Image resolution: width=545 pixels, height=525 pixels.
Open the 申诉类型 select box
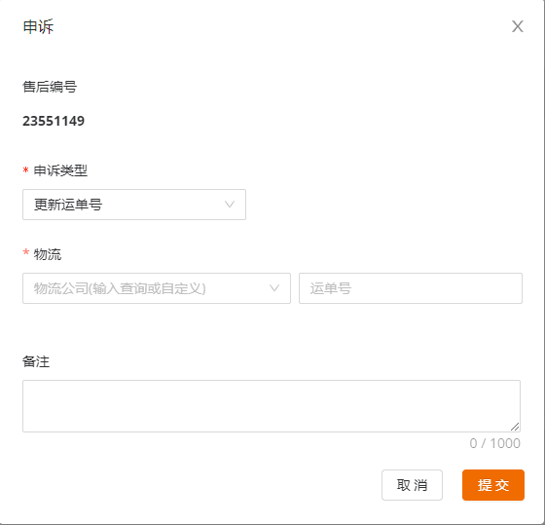(134, 205)
